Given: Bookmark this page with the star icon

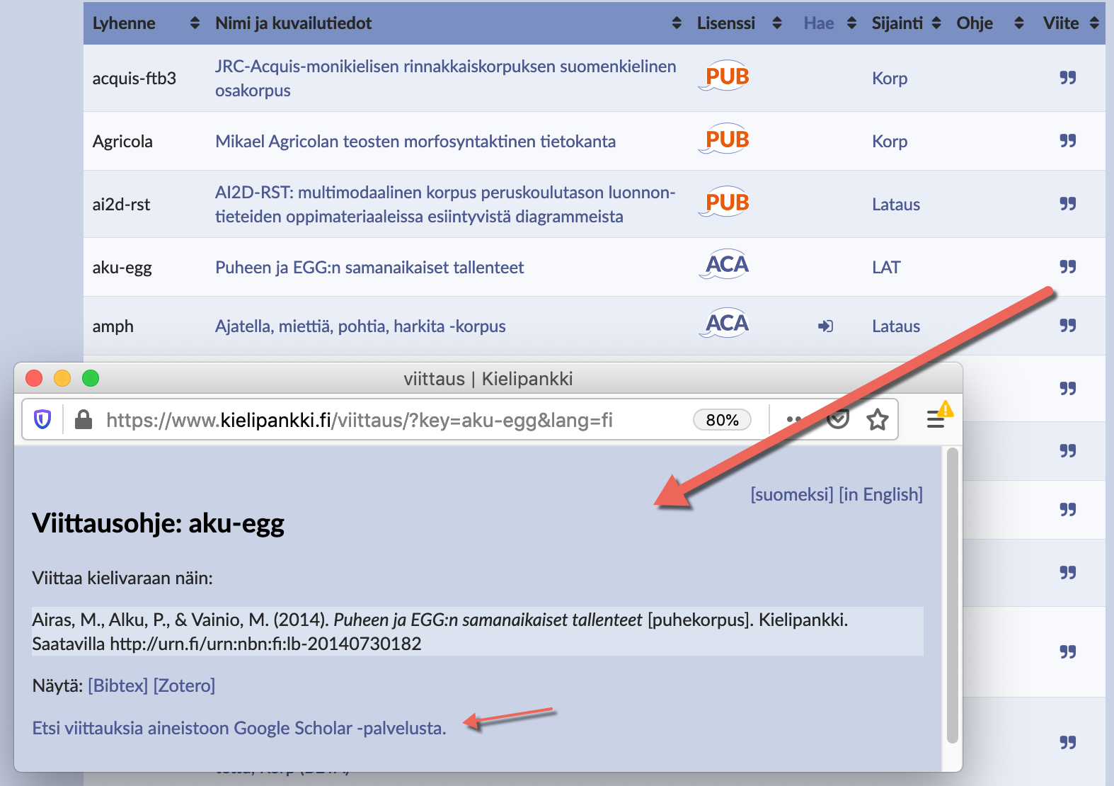Looking at the screenshot, I should (x=878, y=420).
